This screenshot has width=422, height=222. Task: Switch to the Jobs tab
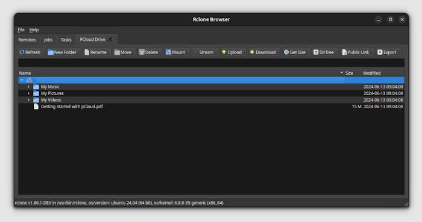(48, 40)
